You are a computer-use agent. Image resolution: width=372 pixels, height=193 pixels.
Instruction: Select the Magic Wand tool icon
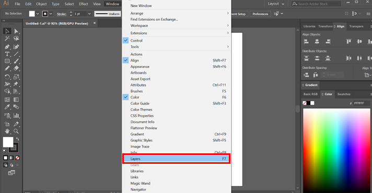point(7,39)
